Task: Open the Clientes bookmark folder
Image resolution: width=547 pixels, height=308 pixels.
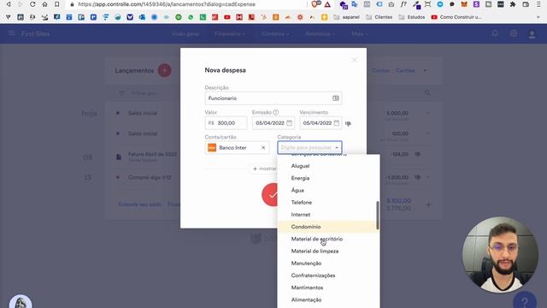Action: click(379, 17)
